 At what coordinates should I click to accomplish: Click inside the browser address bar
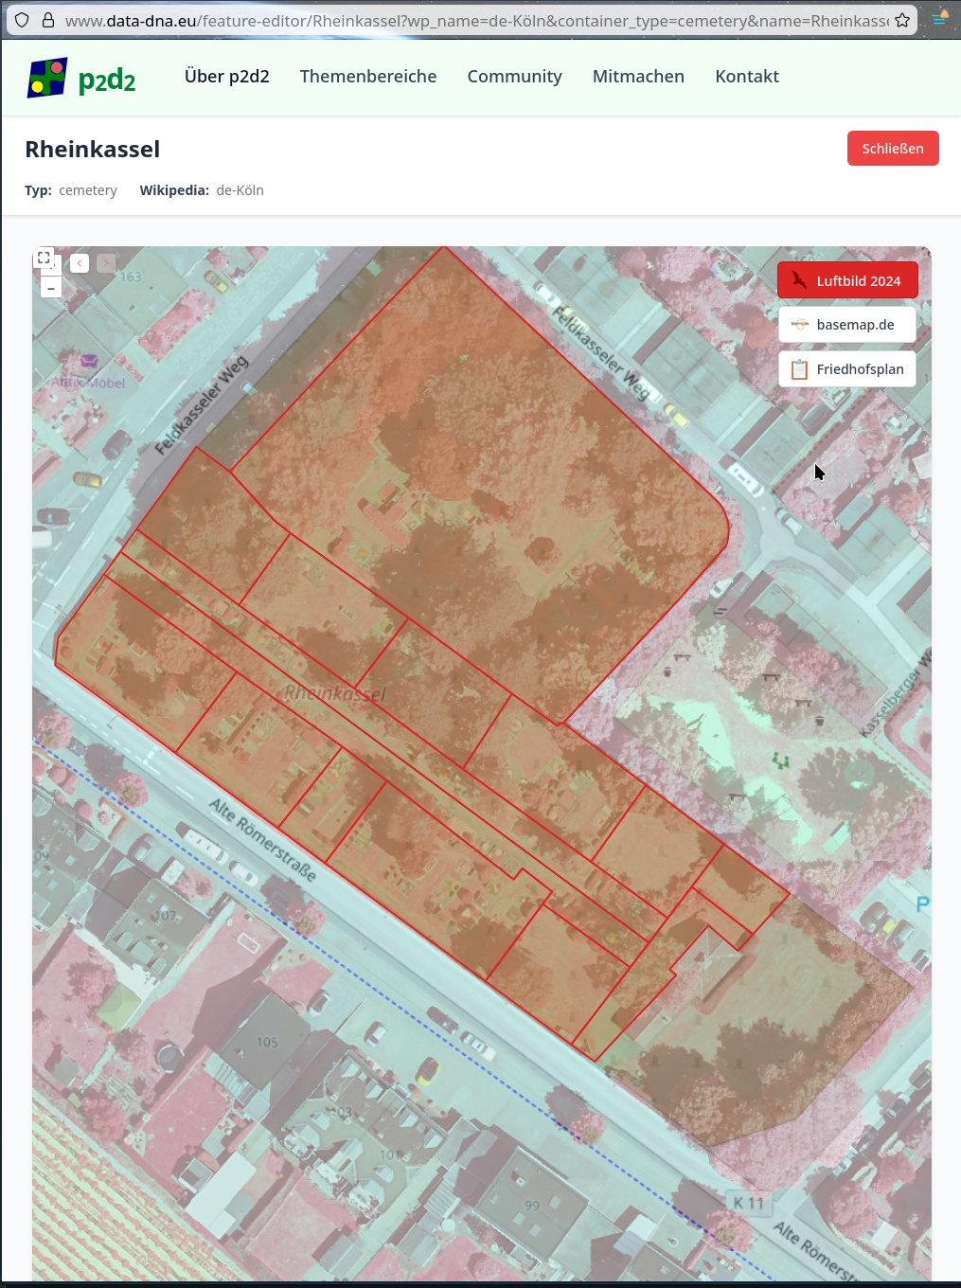coord(473,18)
